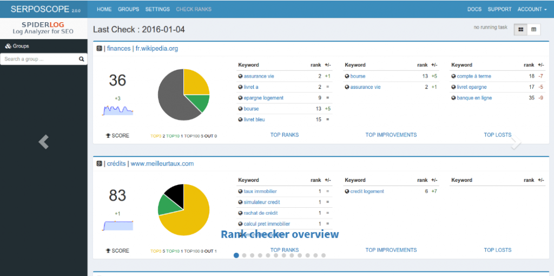Click 'Last Check : 2016-01-04' heading

[x=139, y=29]
